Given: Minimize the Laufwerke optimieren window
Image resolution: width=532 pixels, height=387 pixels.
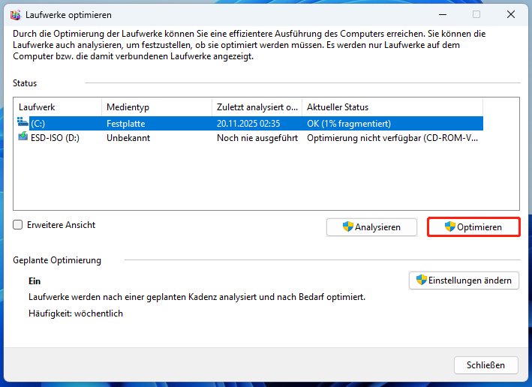Looking at the screenshot, I should pos(443,14).
